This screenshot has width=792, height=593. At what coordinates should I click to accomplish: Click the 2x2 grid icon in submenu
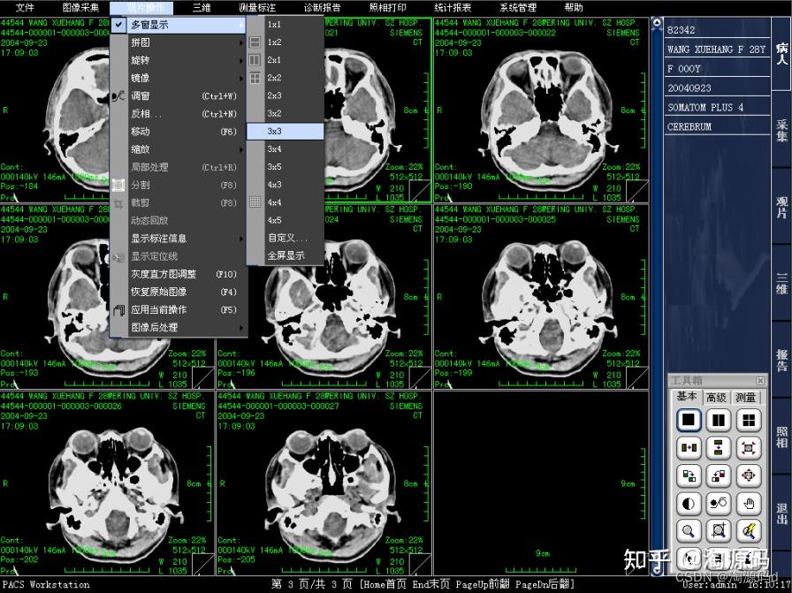pyautogui.click(x=255, y=78)
